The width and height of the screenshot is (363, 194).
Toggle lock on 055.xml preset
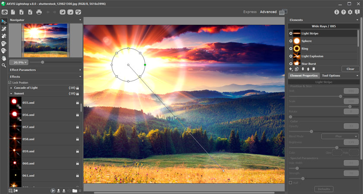pyautogui.click(x=77, y=103)
